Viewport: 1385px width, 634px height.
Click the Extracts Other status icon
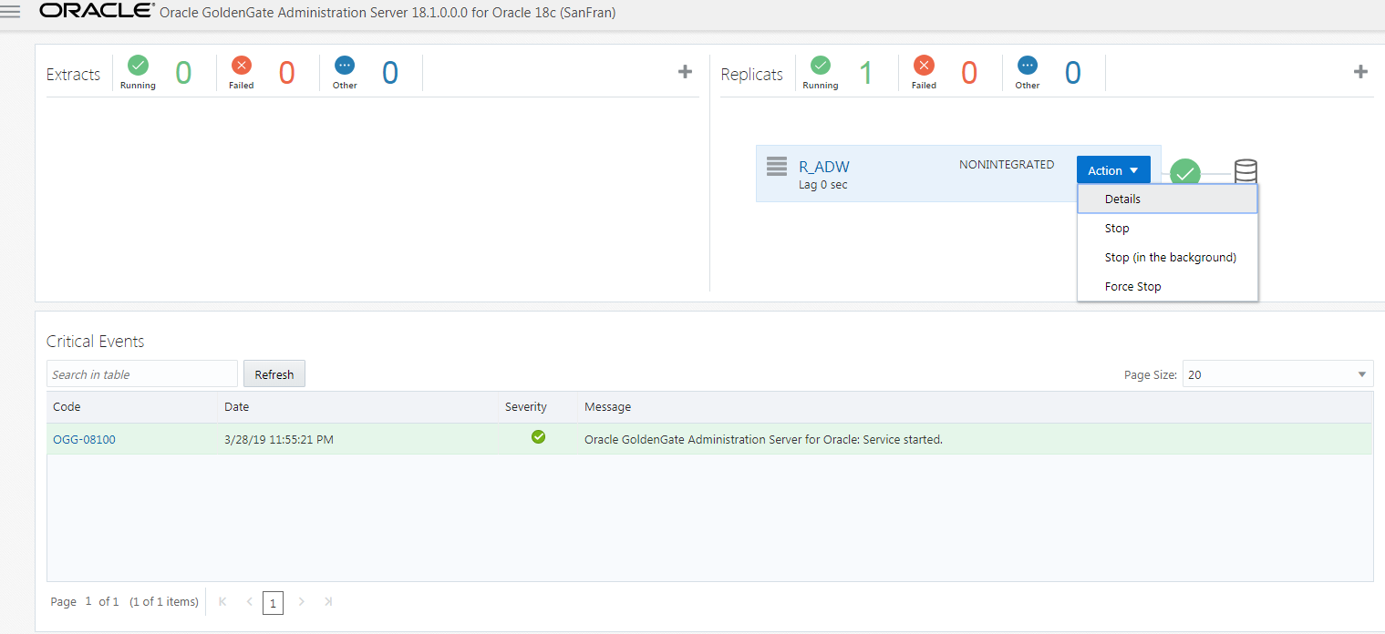coord(345,66)
